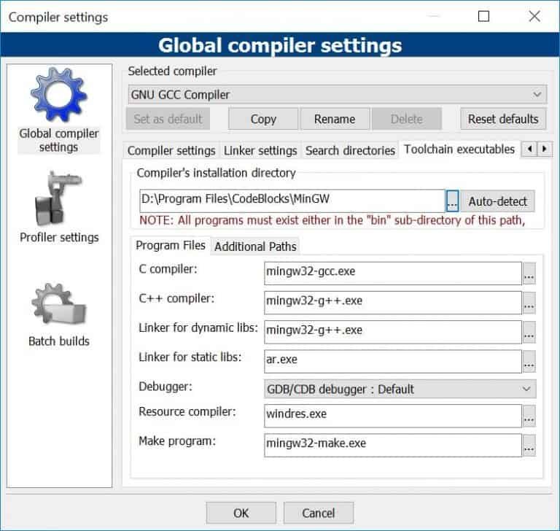The height and width of the screenshot is (531, 560).
Task: Click the Copy compiler button
Action: 263,119
